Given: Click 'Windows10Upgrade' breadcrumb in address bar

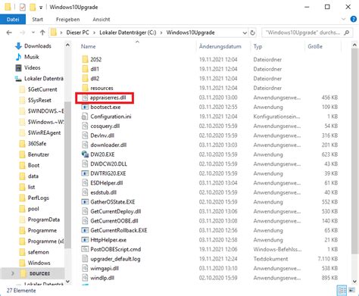Looking at the screenshot, I should (190, 33).
